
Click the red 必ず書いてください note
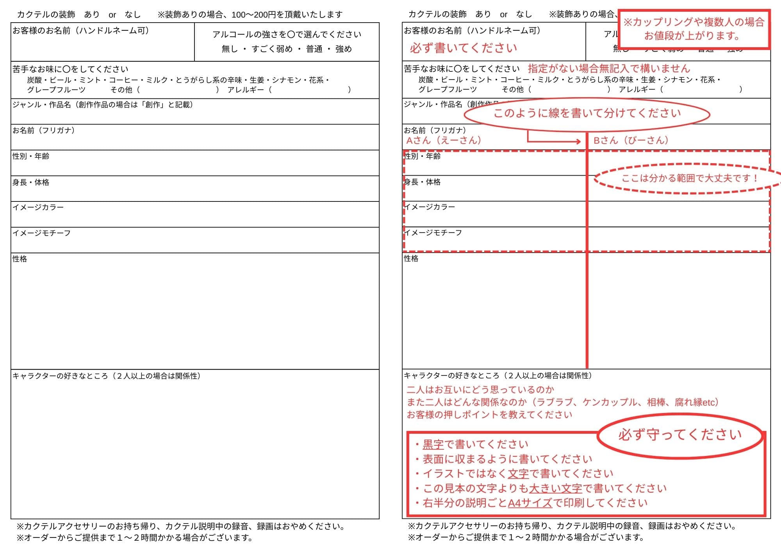(x=464, y=48)
